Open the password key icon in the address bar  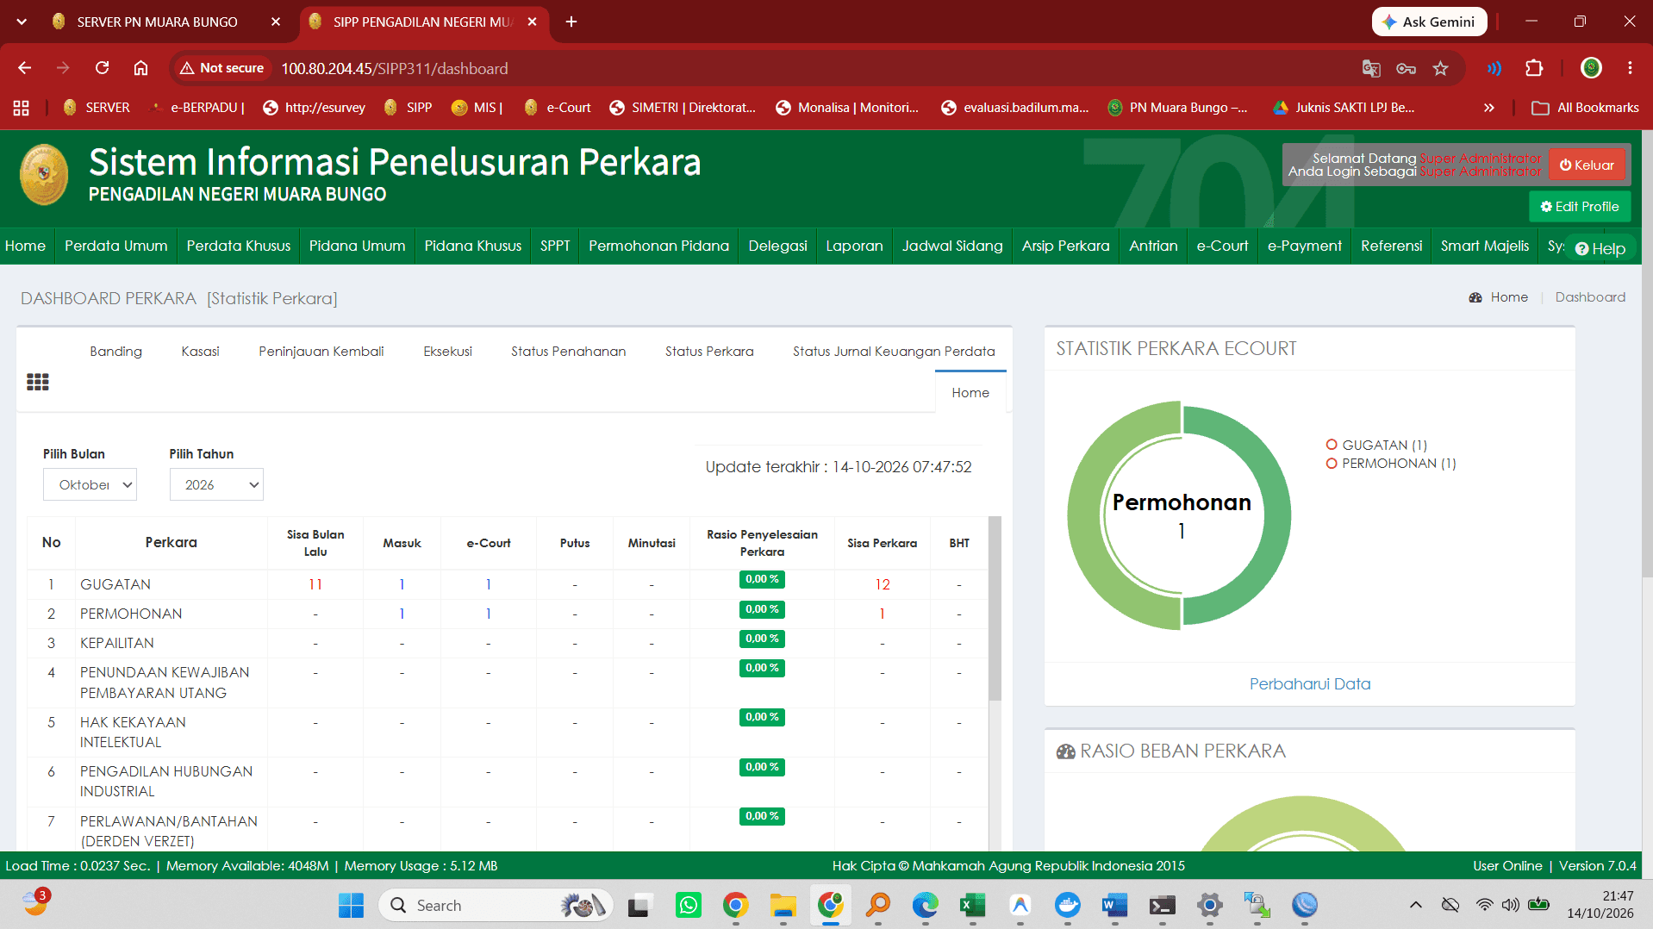point(1406,68)
